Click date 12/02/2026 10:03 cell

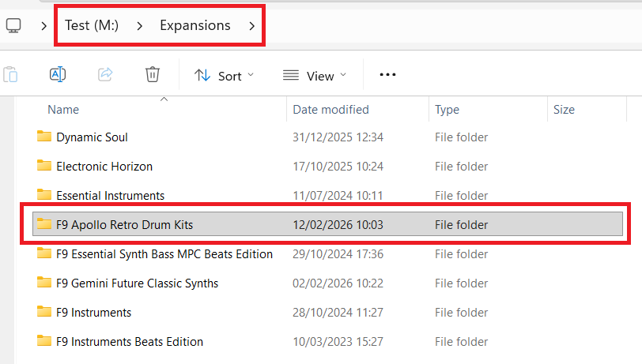338,225
